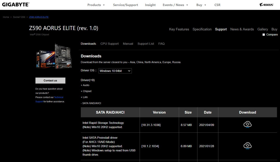Image resolution: width=280 pixels, height=162 pixels.
Task: Tick the Compare checkbox
Action: tap(264, 35)
